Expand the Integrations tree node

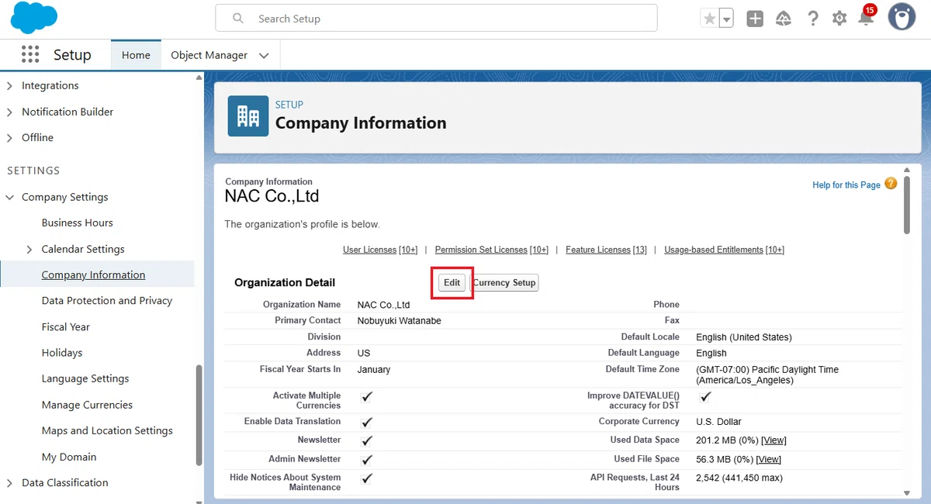click(9, 86)
